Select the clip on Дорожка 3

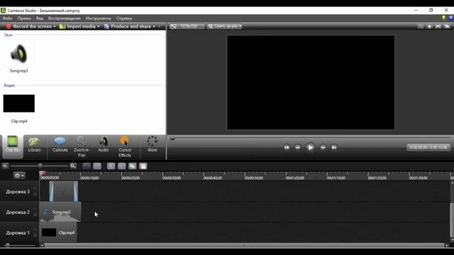[64, 191]
